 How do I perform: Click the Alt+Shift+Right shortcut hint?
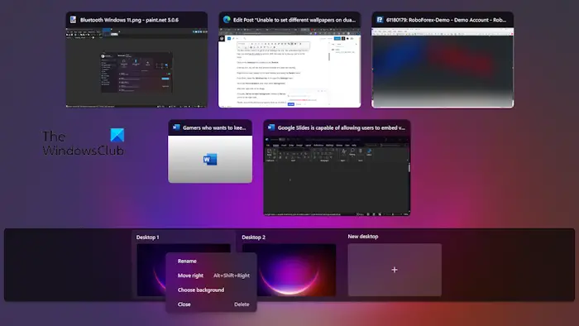click(232, 276)
